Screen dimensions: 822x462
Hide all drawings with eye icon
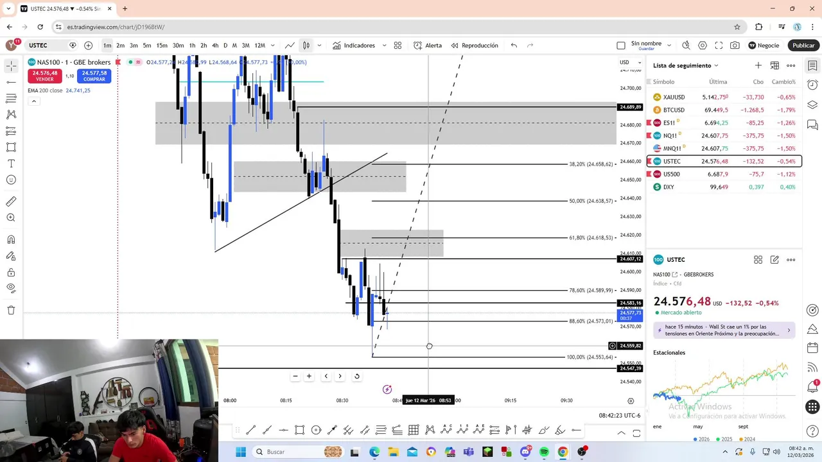click(11, 289)
